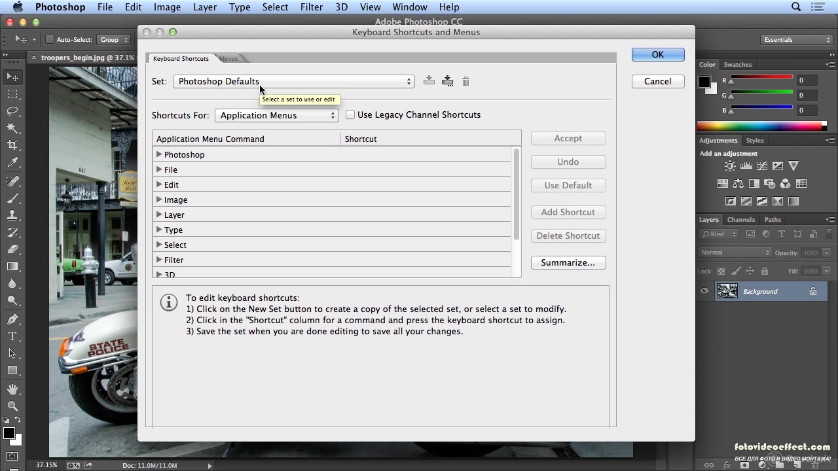Toggle the Auto-Select checkbox
This screenshot has width=838, height=471.
click(49, 40)
